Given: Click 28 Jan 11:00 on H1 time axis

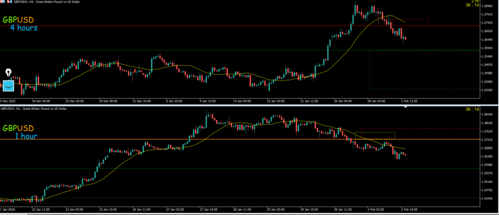Looking at the screenshot, I should (x=242, y=210).
